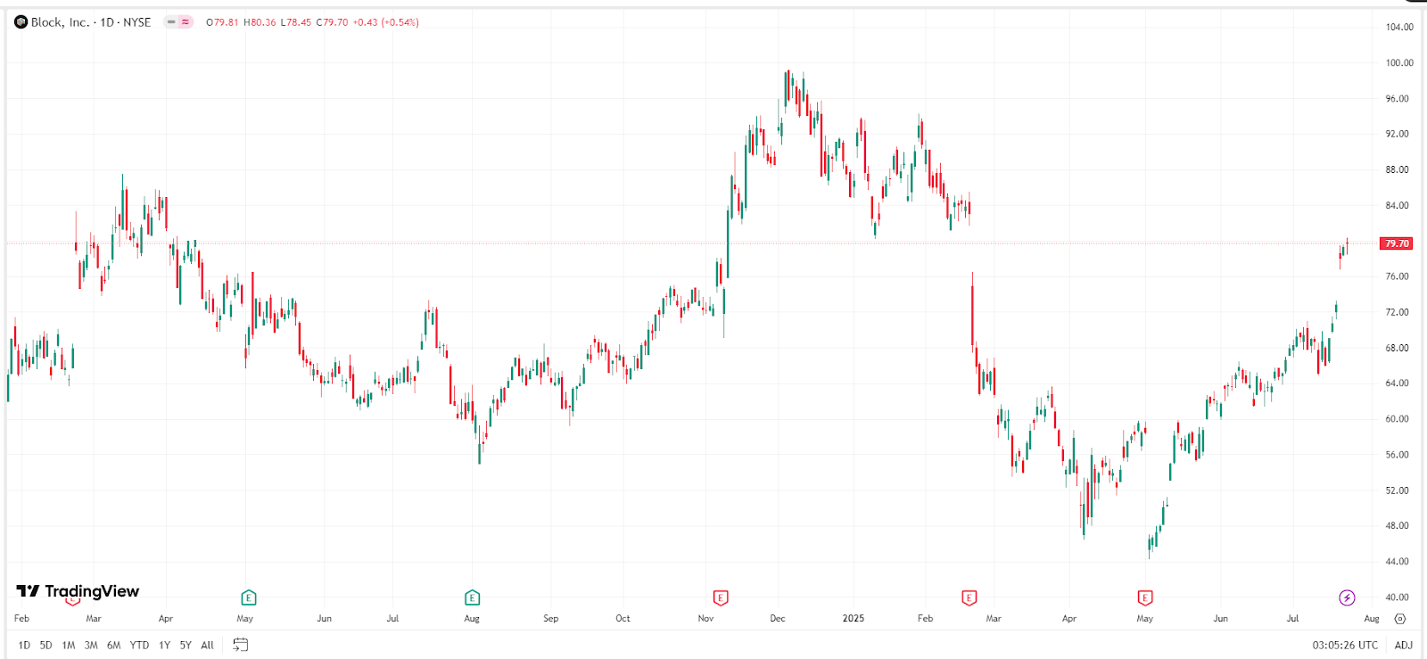Toggle chart visibility via minus icon in legend
This screenshot has width=1427, height=659.
171,21
